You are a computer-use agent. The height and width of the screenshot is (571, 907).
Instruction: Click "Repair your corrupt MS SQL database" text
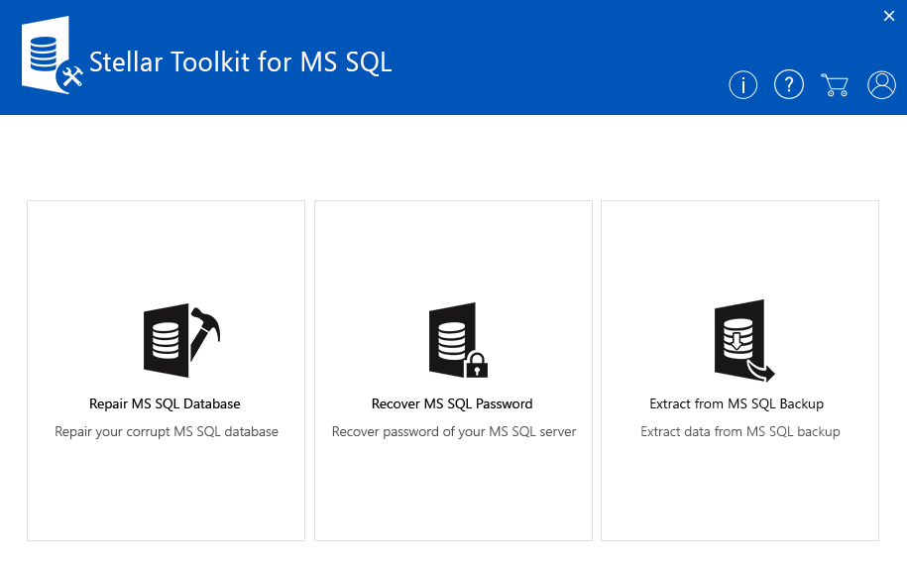pos(167,432)
